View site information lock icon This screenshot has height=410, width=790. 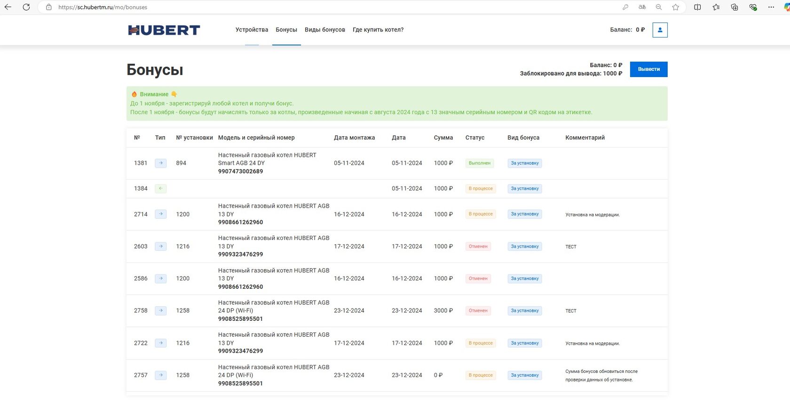pos(48,7)
